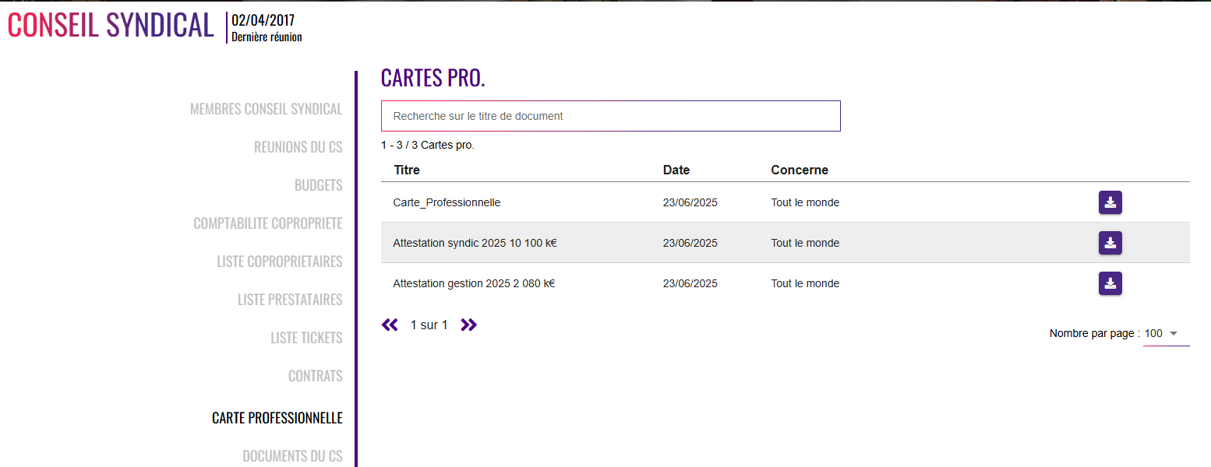Open Liste Tickets in sidebar
Viewport: 1211px width, 467px height.
tap(306, 338)
